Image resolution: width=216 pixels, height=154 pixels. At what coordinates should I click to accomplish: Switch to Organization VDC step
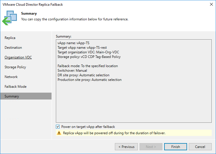[x=18, y=57]
